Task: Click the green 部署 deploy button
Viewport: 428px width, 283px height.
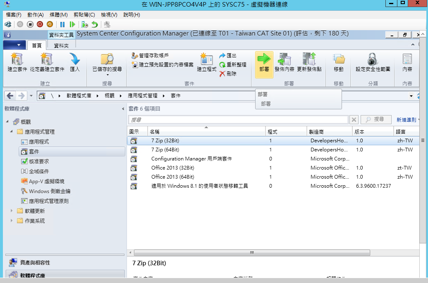Action: tap(264, 64)
